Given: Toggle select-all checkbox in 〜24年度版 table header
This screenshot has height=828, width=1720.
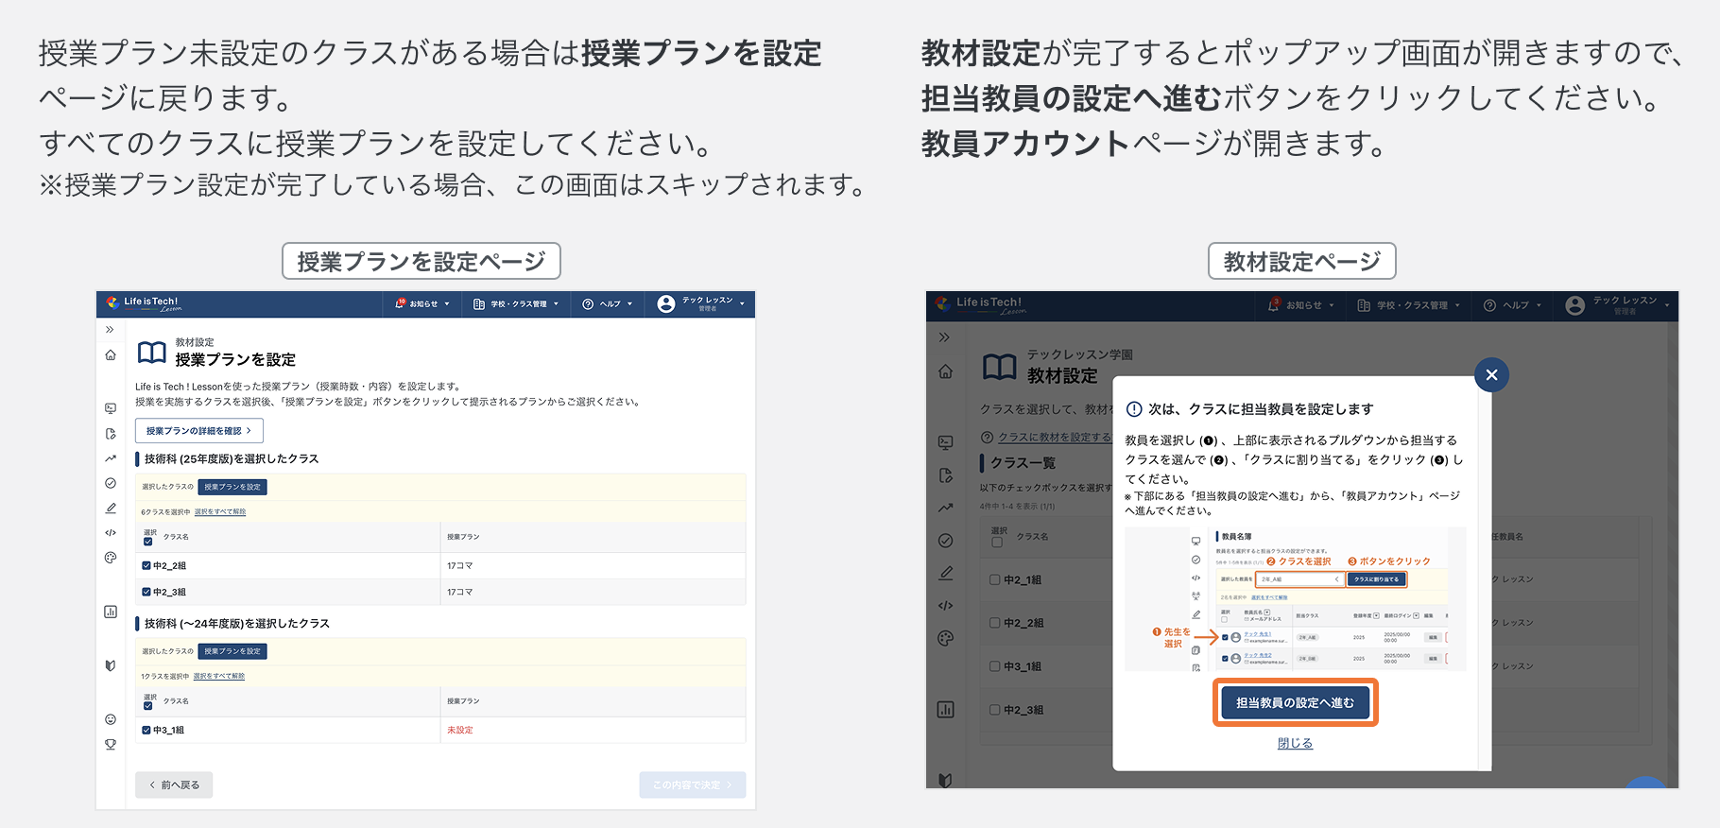Looking at the screenshot, I should click(147, 706).
